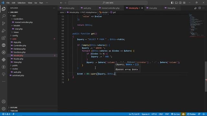Open editor More Actions ellipsis
The height and width of the screenshot is (116, 207).
[203, 8]
